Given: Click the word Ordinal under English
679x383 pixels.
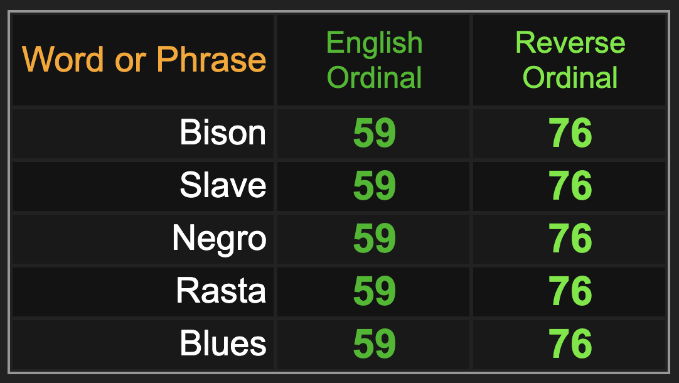Looking at the screenshot, I should coord(374,78).
